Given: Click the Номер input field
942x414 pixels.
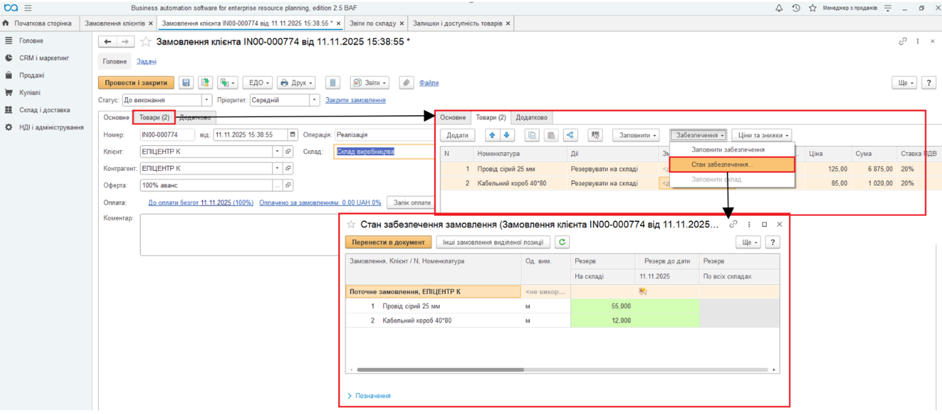Looking at the screenshot, I should click(167, 135).
